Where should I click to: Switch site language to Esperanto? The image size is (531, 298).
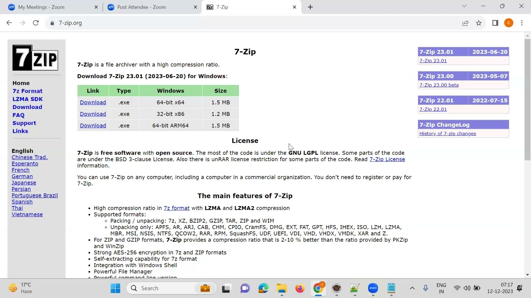[x=25, y=164]
